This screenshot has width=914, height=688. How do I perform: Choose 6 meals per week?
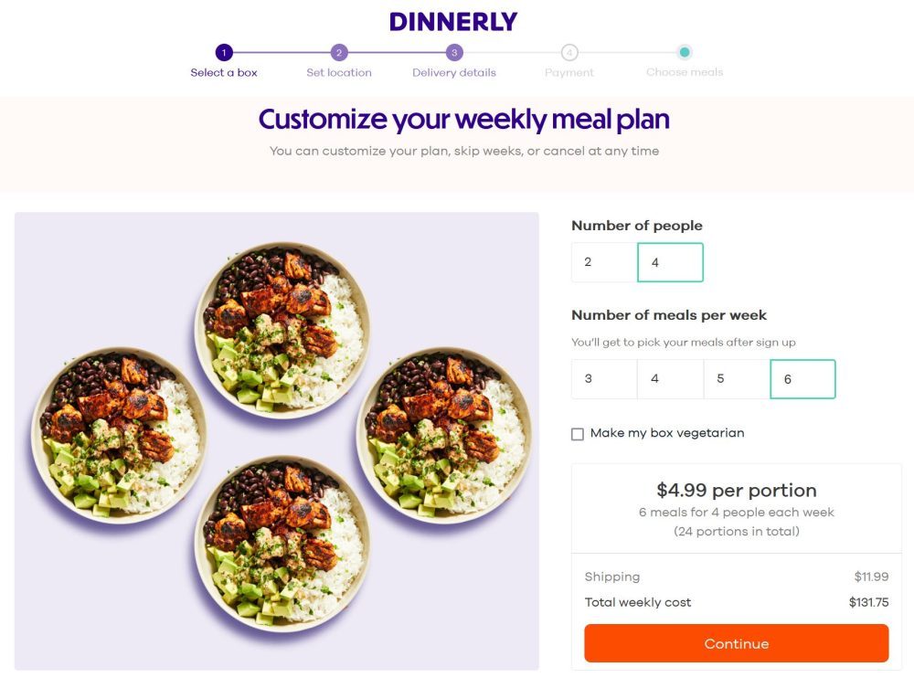(x=802, y=379)
